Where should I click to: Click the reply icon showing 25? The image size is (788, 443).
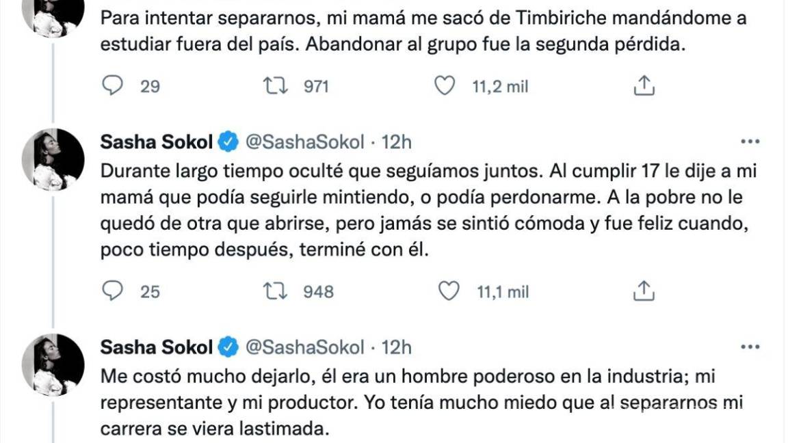[114, 291]
